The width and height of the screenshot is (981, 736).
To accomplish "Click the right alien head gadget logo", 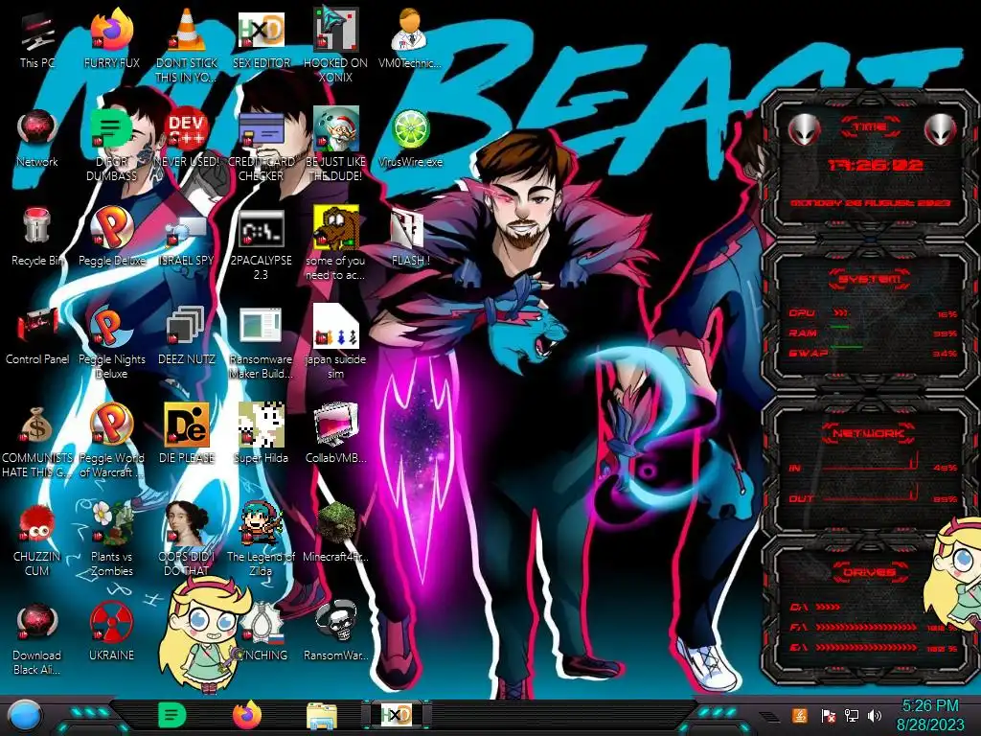I will tap(941, 130).
